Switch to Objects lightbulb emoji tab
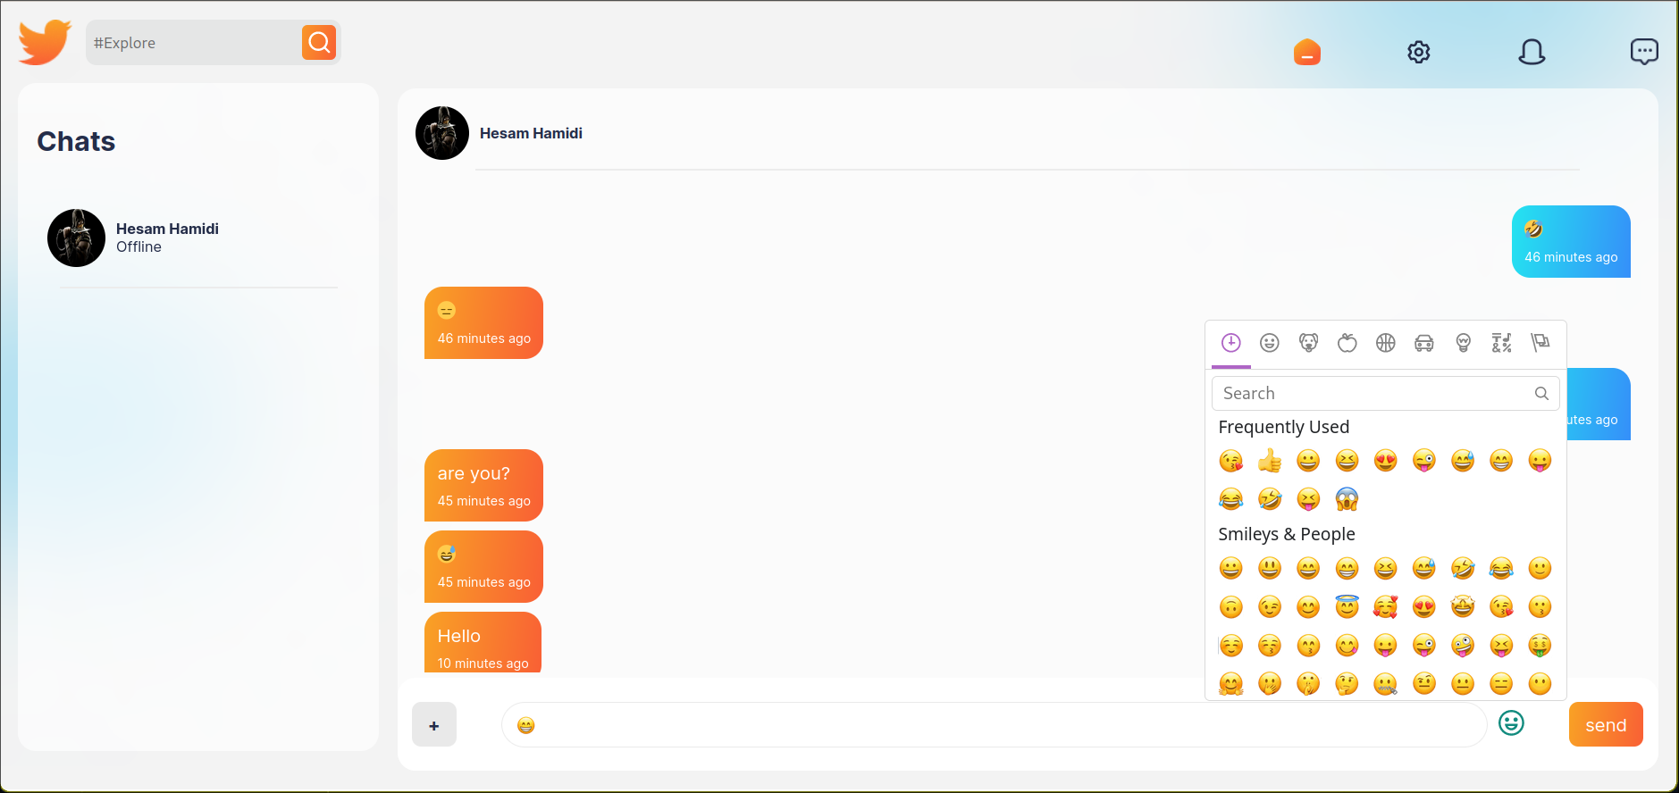Viewport: 1679px width, 793px height. pyautogui.click(x=1463, y=343)
